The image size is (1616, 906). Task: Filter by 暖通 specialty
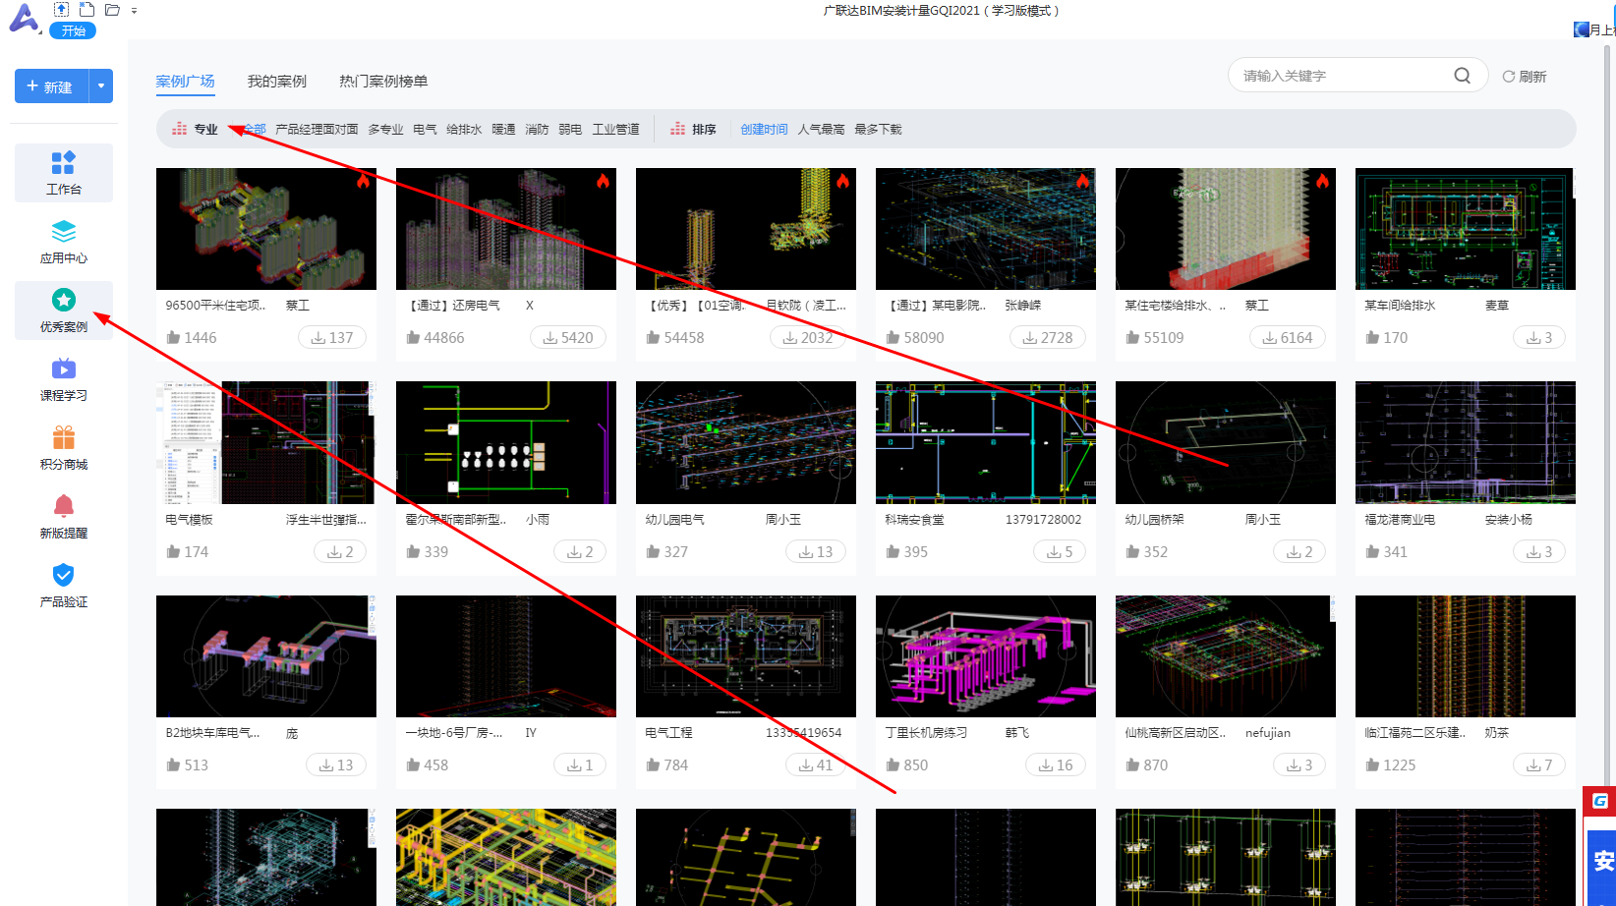tap(503, 130)
